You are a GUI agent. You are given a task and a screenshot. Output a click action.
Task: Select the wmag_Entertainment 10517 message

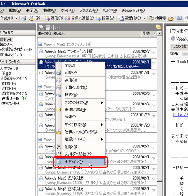97,53
